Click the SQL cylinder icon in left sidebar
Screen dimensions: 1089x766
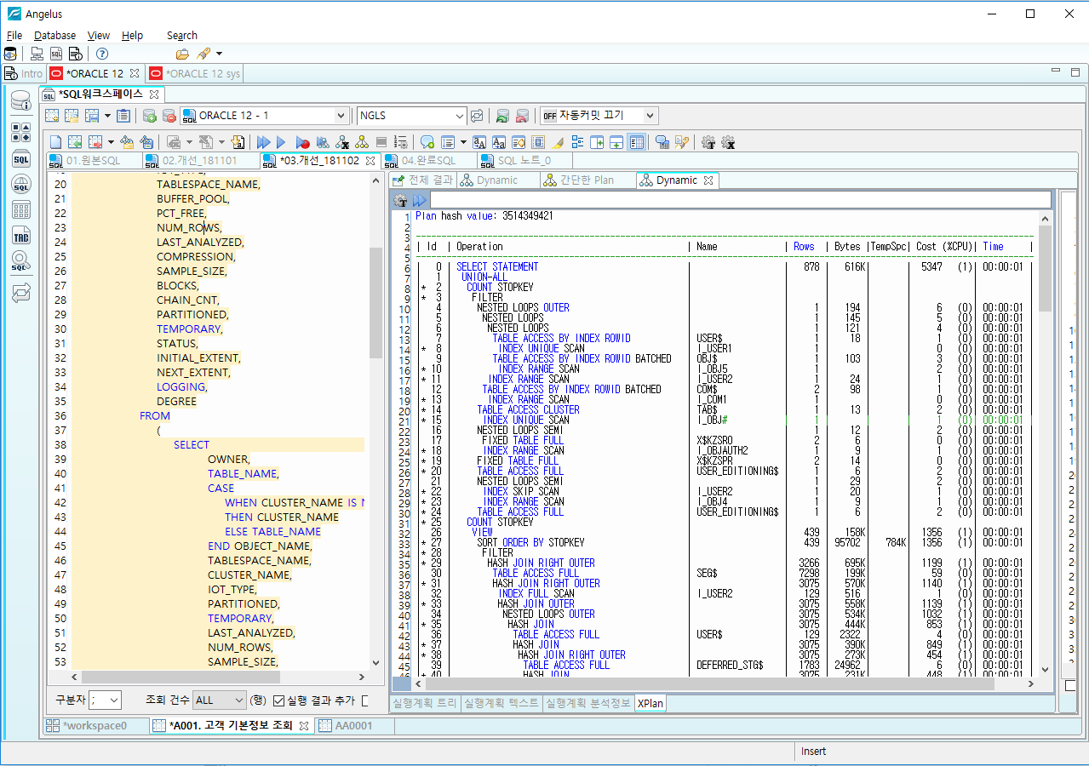[x=20, y=158]
